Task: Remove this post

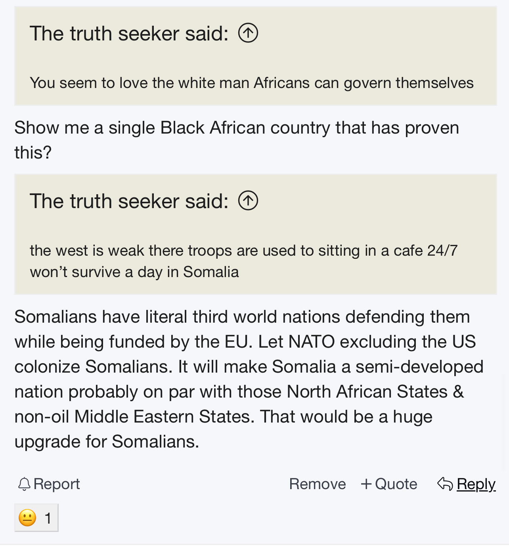Action: click(318, 484)
